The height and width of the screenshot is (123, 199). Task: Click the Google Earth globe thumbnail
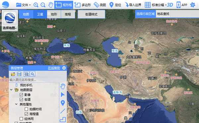pyautogui.click(x=10, y=18)
